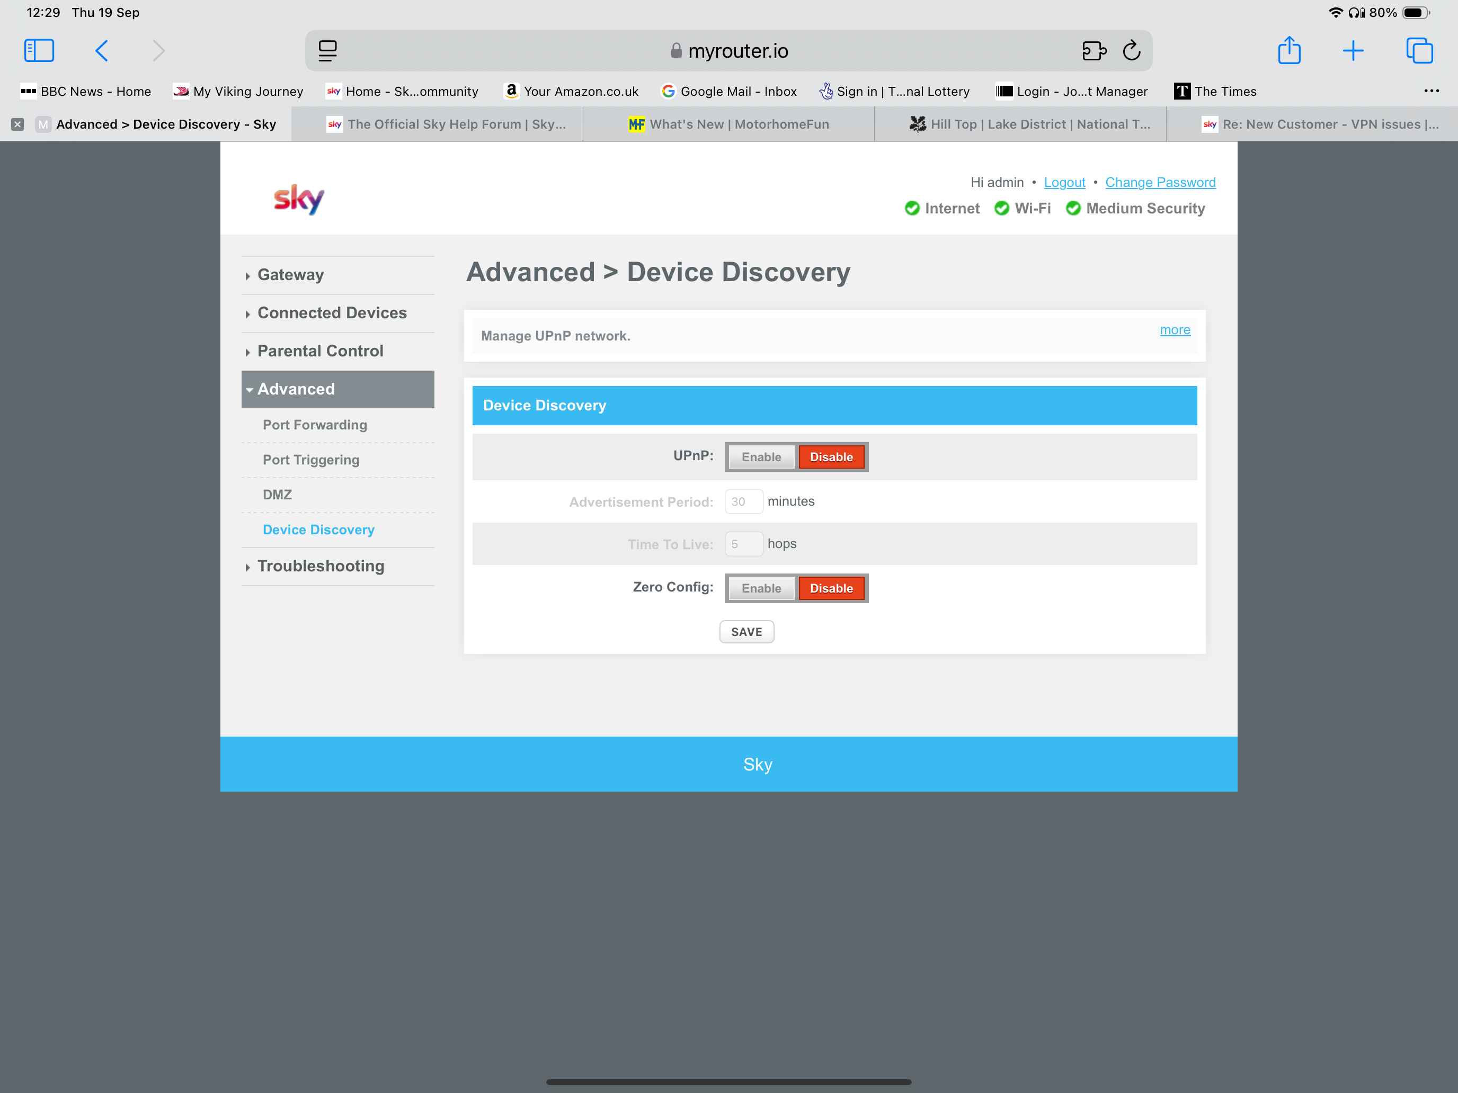This screenshot has height=1093, width=1458.
Task: Navigate back with the back arrow
Action: (102, 50)
